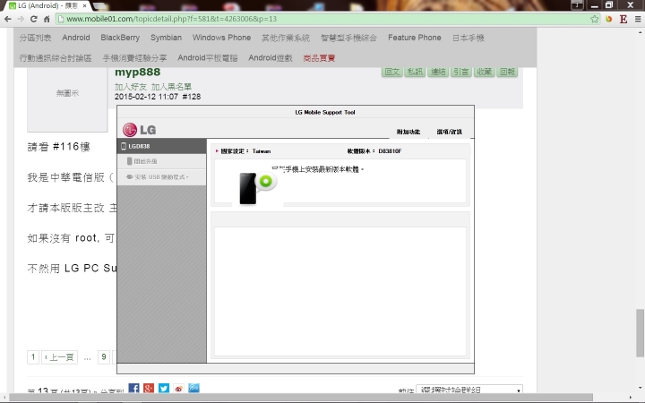The width and height of the screenshot is (645, 403).
Task: Go to the BlackBerry forum section
Action: click(x=120, y=38)
